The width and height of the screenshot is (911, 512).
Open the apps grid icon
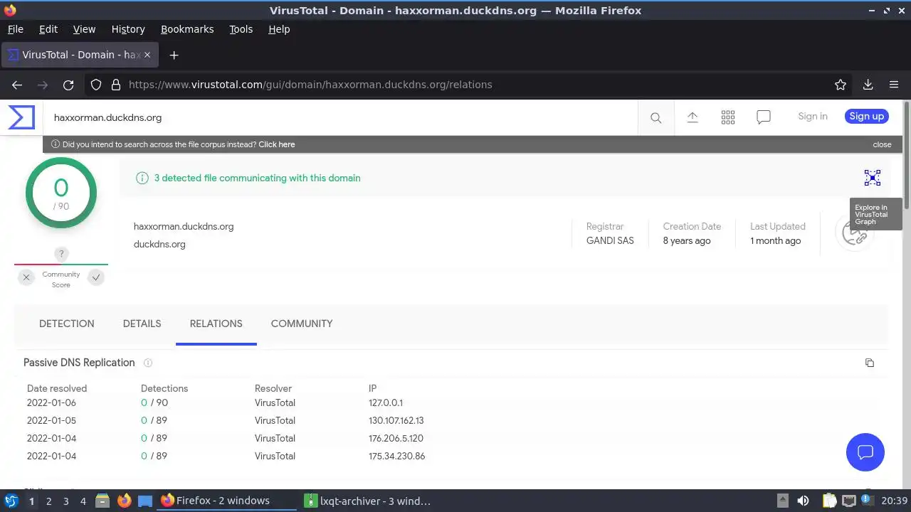pos(727,117)
